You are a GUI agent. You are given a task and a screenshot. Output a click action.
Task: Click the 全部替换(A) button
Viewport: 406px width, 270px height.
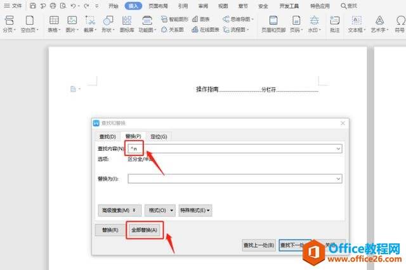[x=145, y=230]
